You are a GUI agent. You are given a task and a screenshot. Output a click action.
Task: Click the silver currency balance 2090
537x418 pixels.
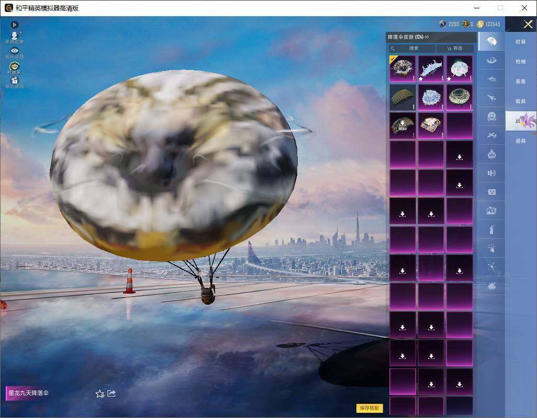449,24
